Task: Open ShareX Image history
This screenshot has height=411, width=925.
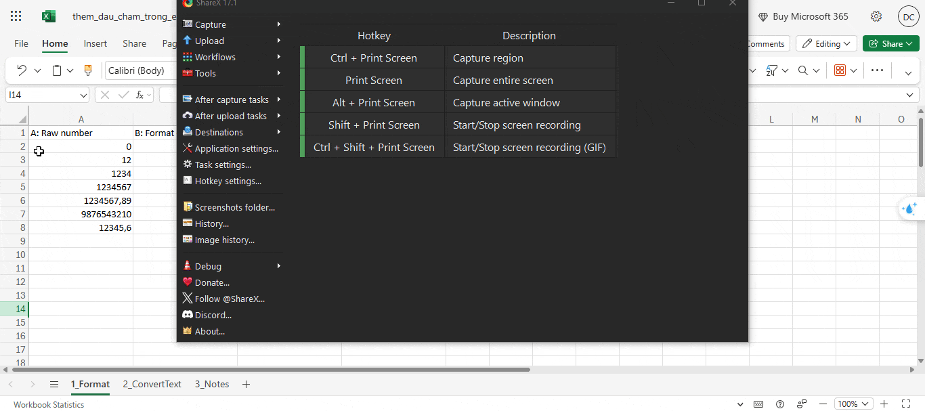Action: (219, 240)
